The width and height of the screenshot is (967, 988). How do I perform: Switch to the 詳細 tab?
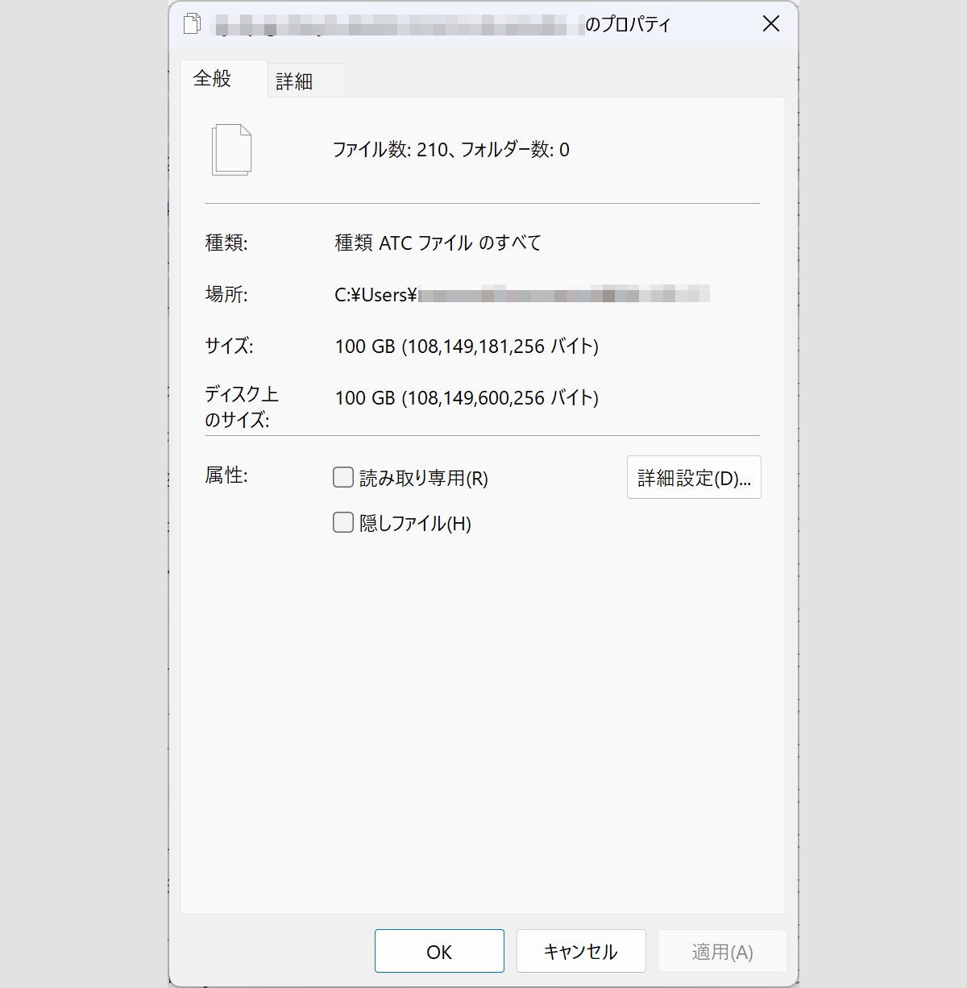point(305,80)
